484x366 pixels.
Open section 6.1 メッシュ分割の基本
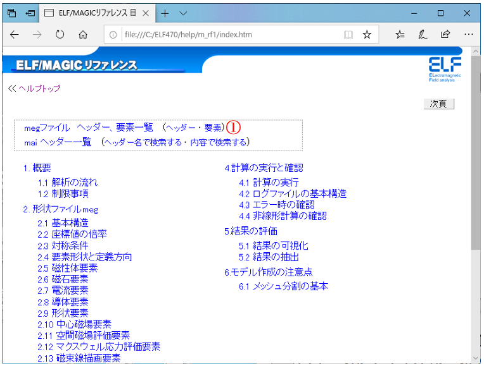click(283, 286)
